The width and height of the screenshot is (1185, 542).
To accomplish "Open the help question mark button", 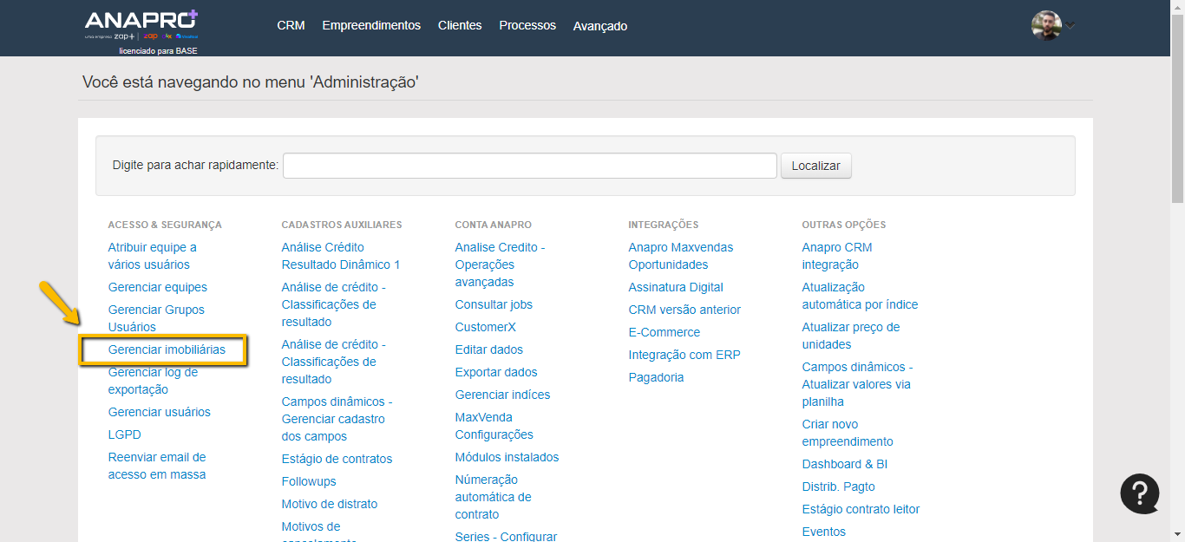I will [x=1139, y=493].
